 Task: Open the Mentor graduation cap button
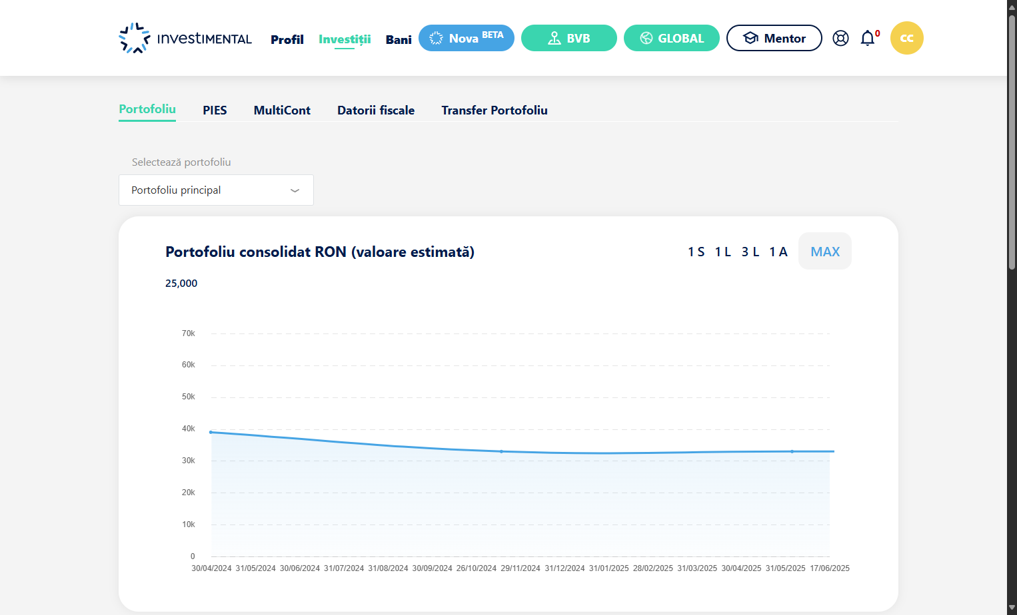774,38
